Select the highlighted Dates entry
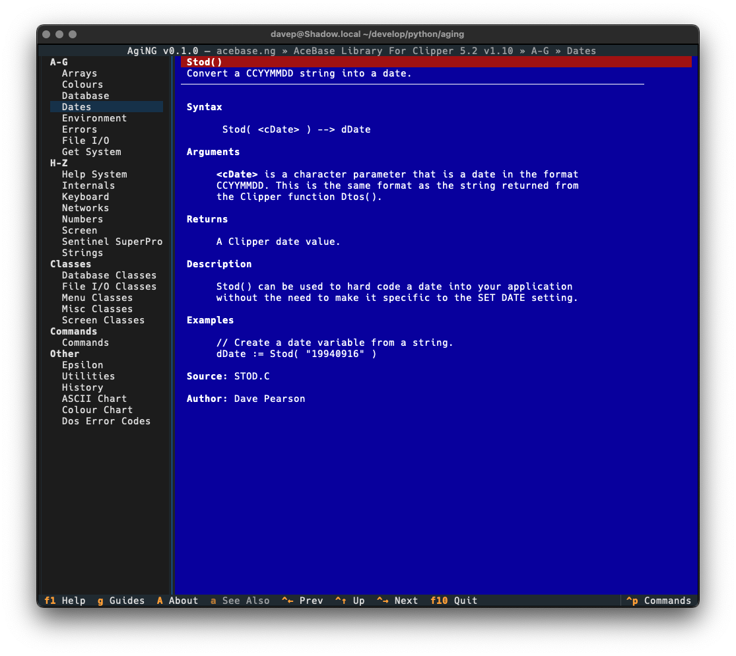 tap(77, 107)
